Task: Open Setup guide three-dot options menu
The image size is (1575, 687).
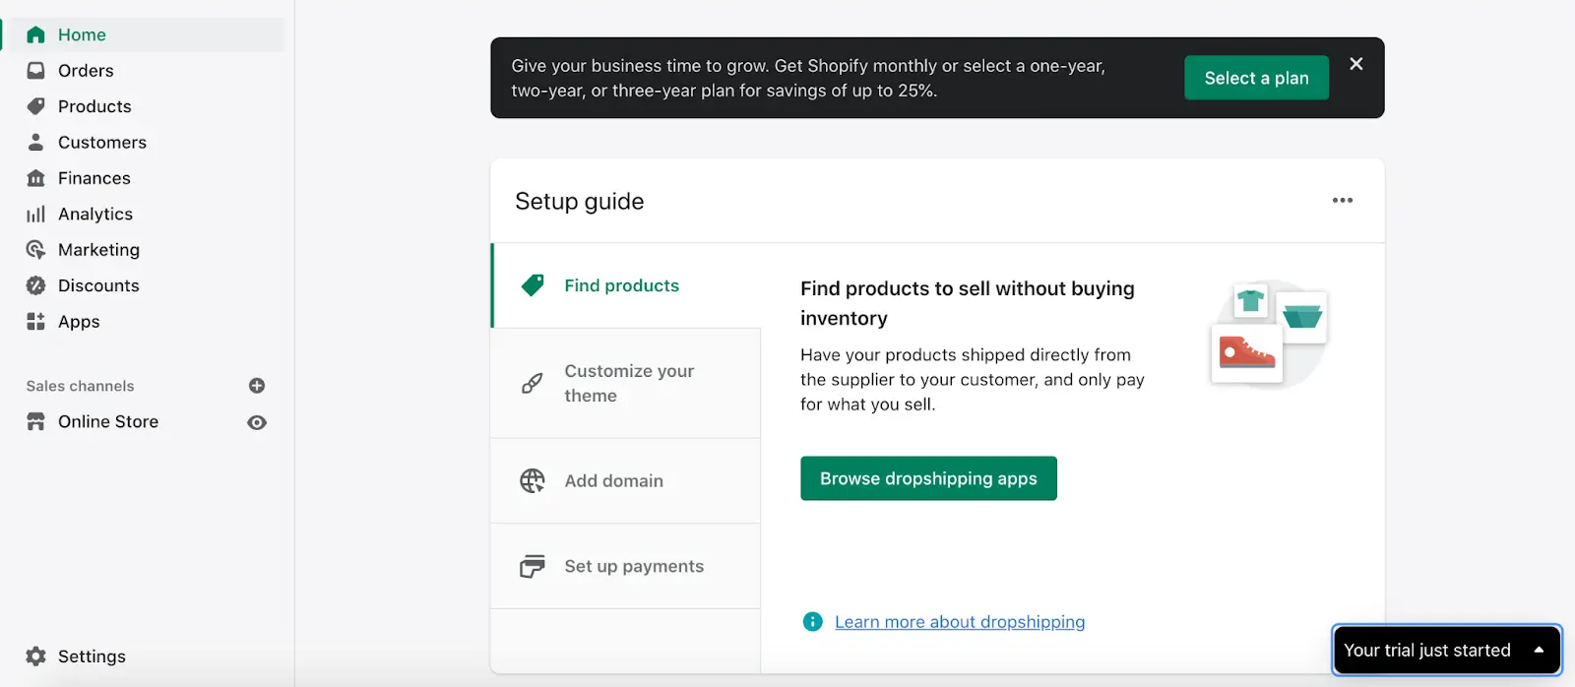Action: [x=1343, y=200]
